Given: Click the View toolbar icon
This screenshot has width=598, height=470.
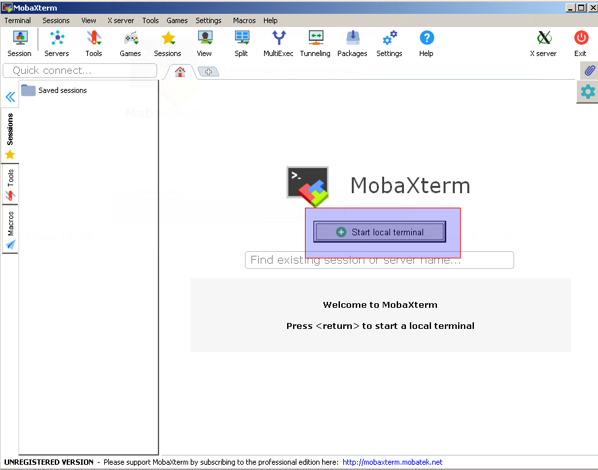Looking at the screenshot, I should (205, 44).
